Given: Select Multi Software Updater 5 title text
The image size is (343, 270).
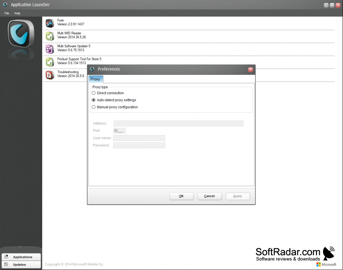Looking at the screenshot, I should (74, 46).
